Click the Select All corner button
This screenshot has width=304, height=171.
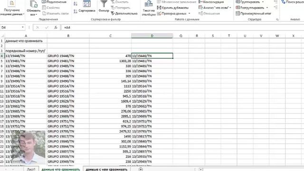click(x=2, y=36)
